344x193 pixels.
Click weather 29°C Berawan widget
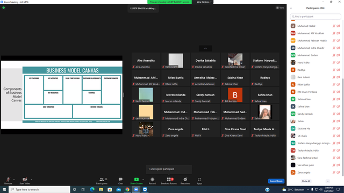click(293, 189)
